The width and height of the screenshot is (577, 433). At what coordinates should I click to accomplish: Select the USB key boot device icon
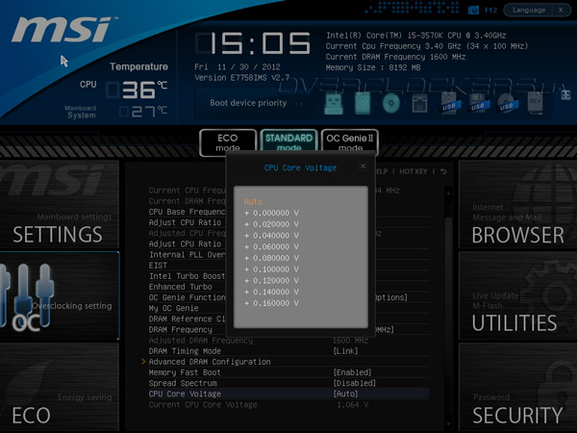tap(334, 103)
